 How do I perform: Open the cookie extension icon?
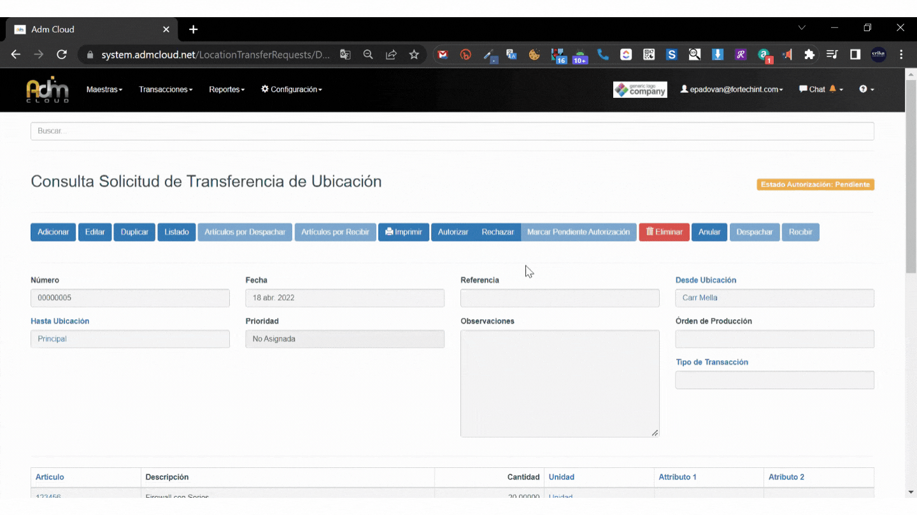click(x=534, y=55)
